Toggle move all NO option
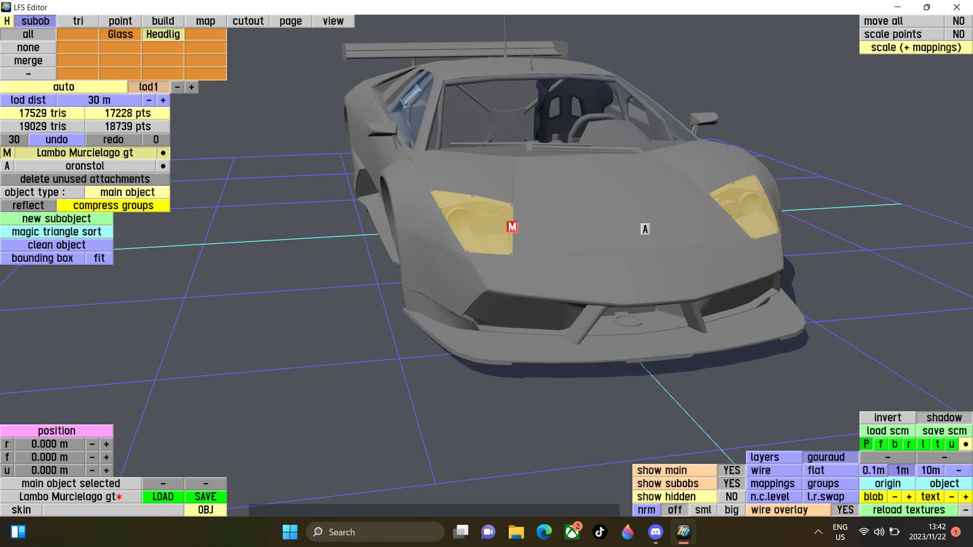The width and height of the screenshot is (973, 547). (x=958, y=21)
